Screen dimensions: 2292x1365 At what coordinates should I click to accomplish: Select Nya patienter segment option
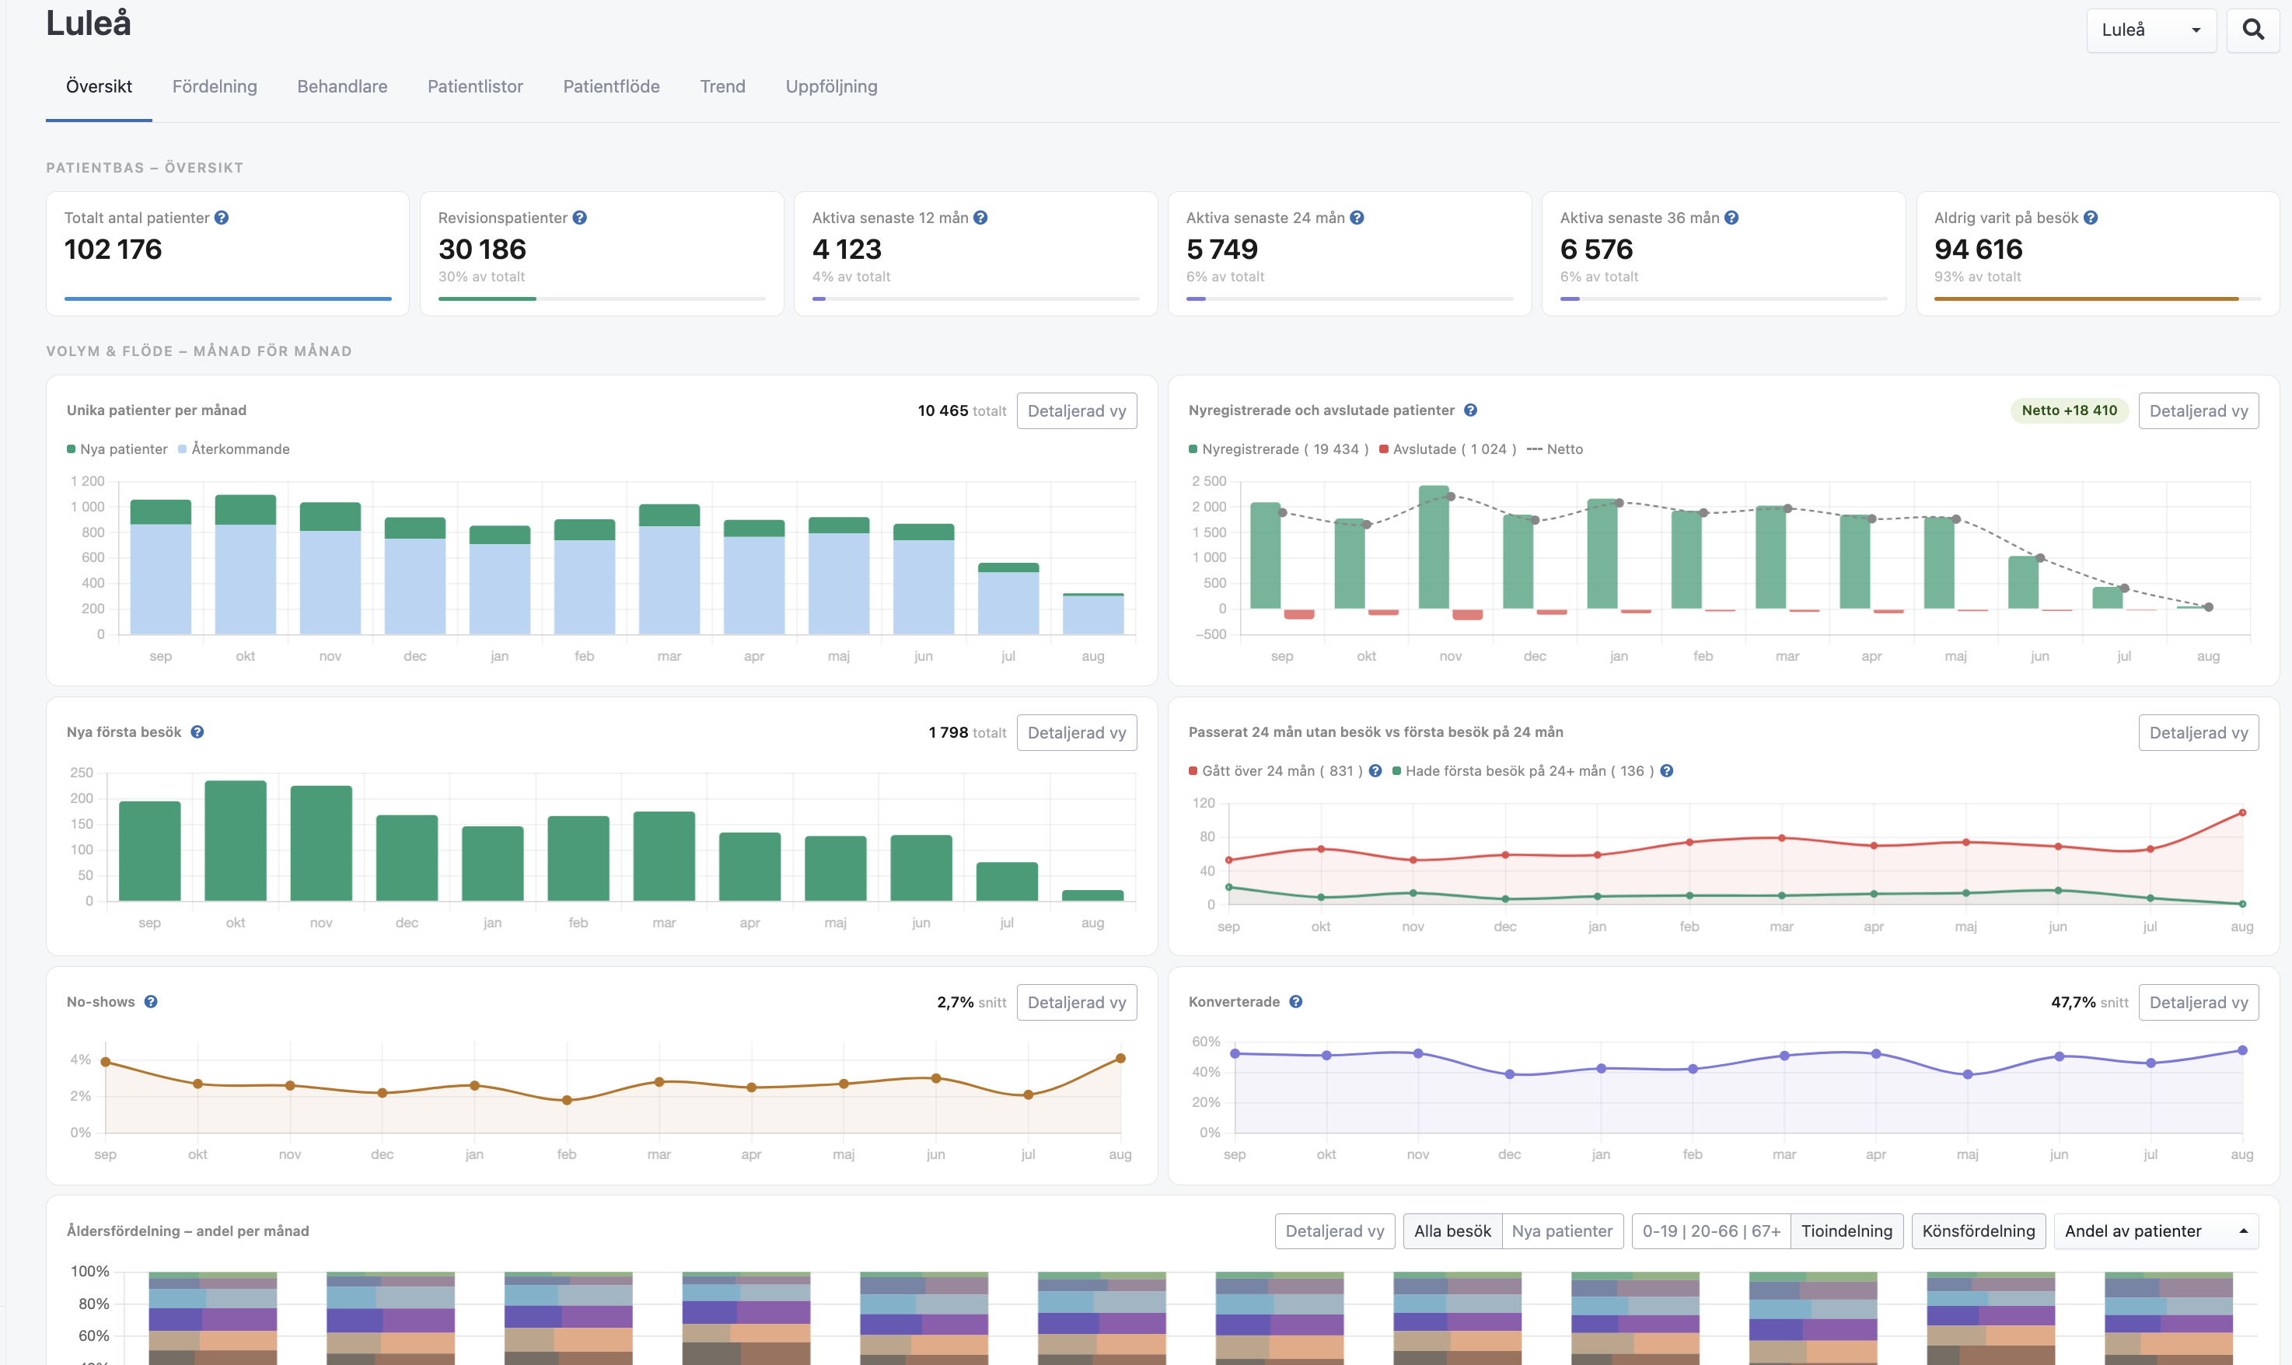tap(1562, 1231)
